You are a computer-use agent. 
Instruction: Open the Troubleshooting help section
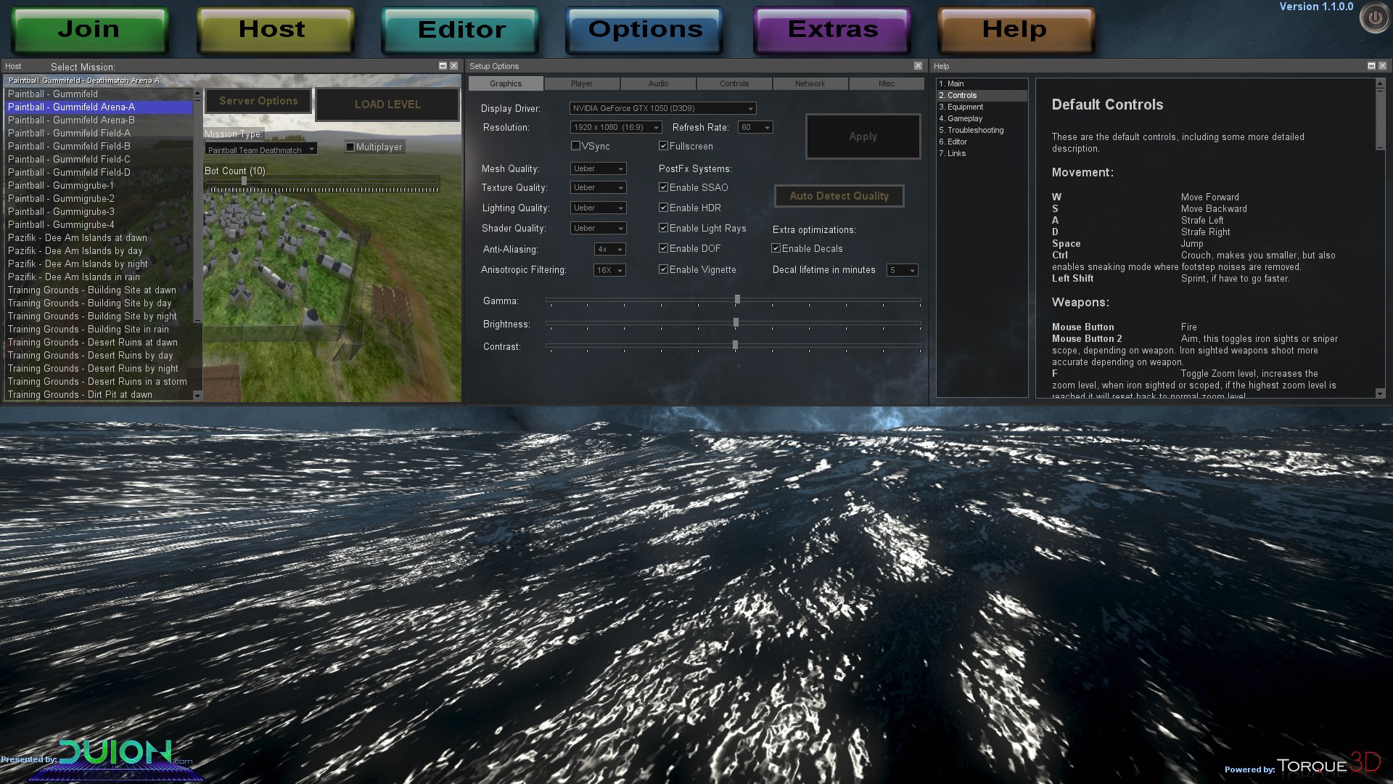point(971,130)
